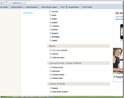Tick the 3 lemons checkbox
The height and width of the screenshot is (98, 124).
[50, 26]
